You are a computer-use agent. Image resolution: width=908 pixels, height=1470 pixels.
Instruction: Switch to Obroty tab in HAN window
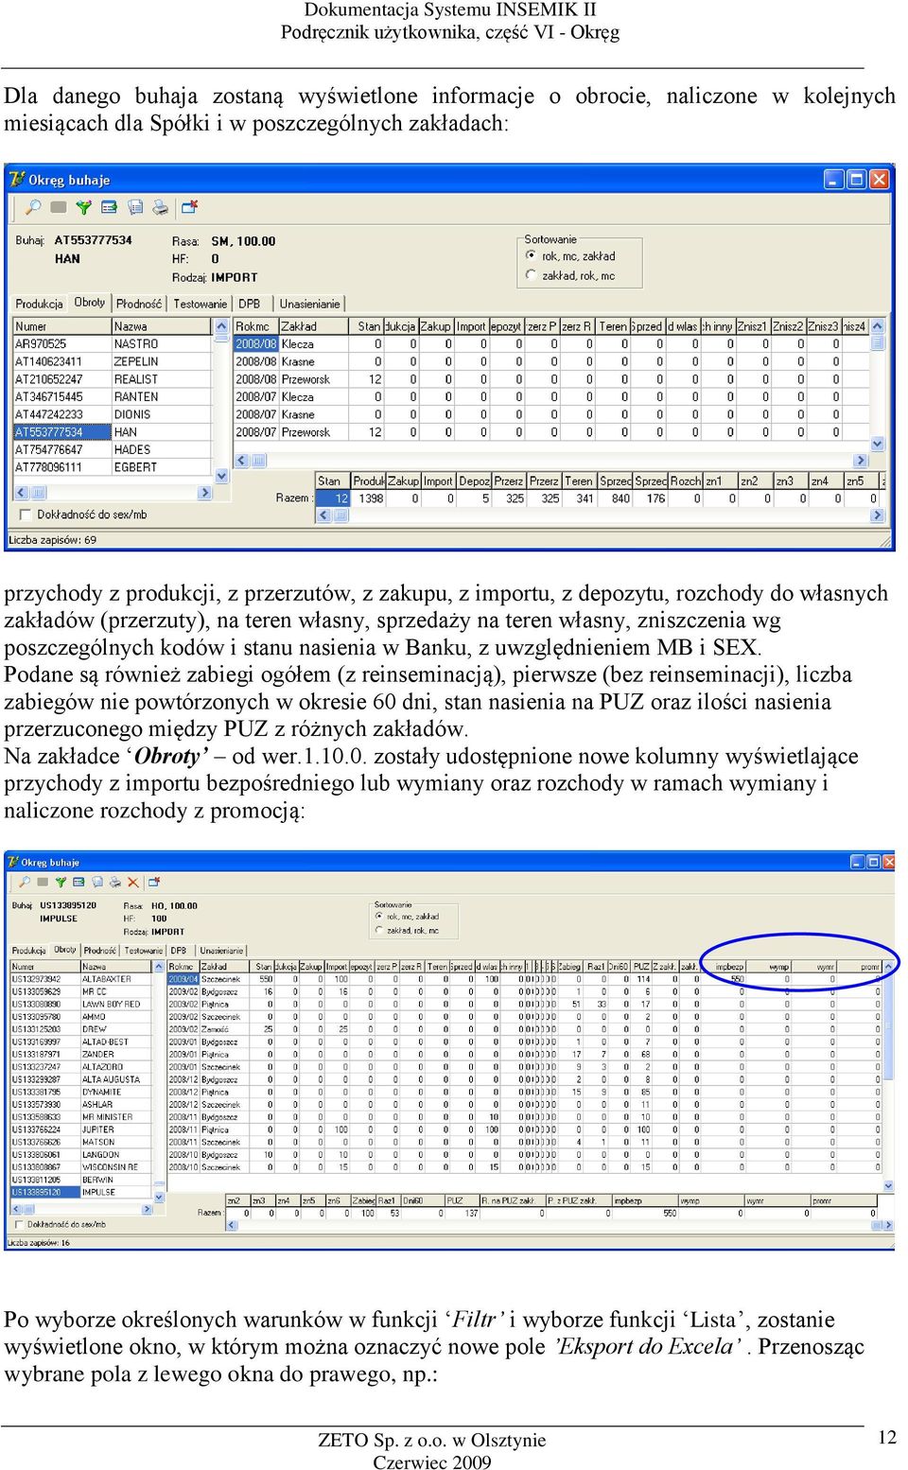(90, 303)
